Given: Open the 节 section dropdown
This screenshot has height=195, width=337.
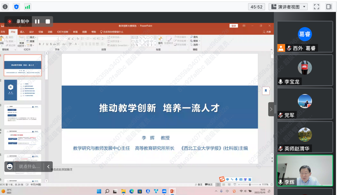Looking at the screenshot, I should tap(31, 45).
